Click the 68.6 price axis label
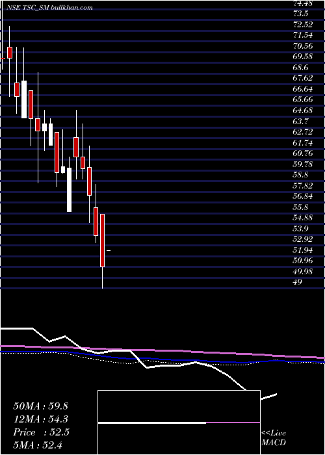This screenshot has height=455, width=325. pyautogui.click(x=301, y=68)
